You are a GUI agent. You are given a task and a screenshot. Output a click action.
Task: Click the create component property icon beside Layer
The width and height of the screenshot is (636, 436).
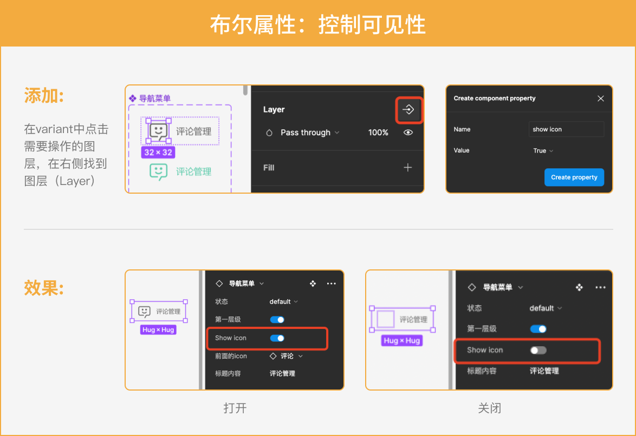[x=408, y=109]
